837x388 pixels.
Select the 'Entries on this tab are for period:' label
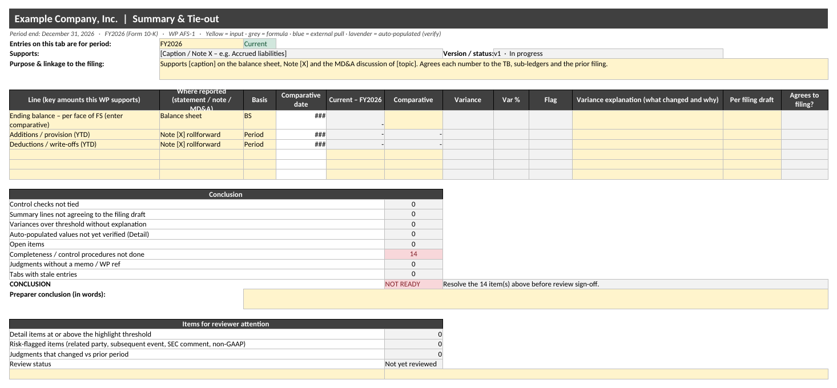click(61, 44)
